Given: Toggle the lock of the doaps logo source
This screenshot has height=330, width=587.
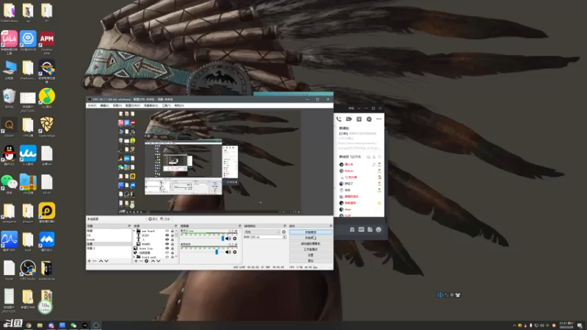Looking at the screenshot, I should [x=172, y=249].
